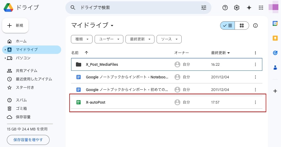Viewport: 281px width, 147px height.
Task: Select the X_Post_MediaFiles file name
Action: pyautogui.click(x=102, y=64)
